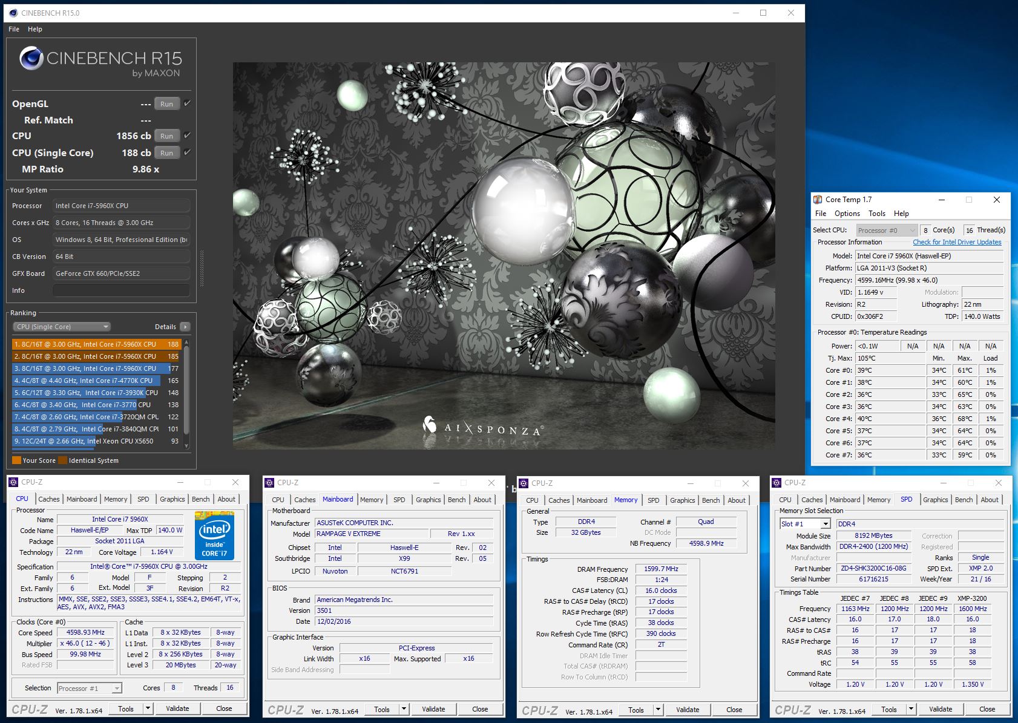Click Tools button in Mainboard CPU-Z window

(382, 709)
